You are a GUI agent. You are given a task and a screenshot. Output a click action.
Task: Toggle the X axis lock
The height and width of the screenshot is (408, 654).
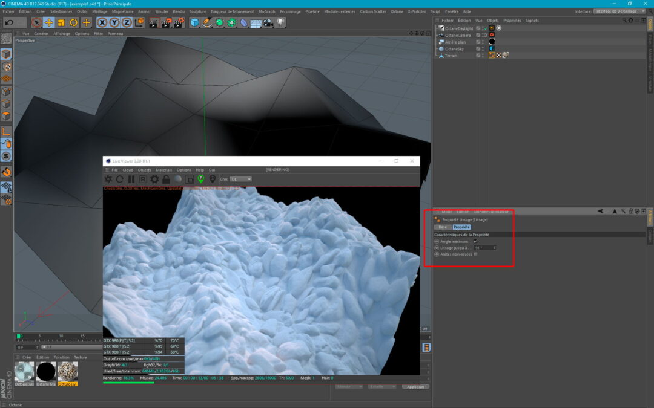pyautogui.click(x=102, y=22)
